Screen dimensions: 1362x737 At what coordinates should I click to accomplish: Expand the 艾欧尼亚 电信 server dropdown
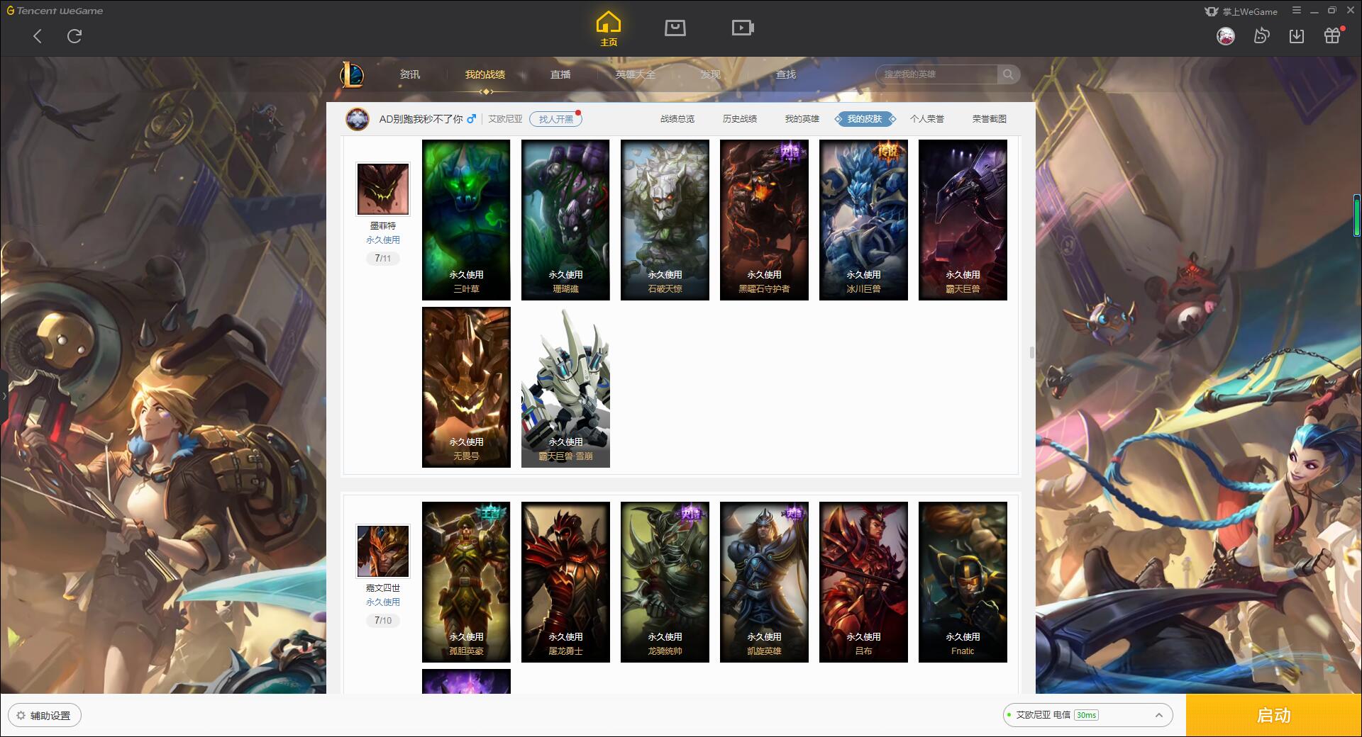(1087, 715)
